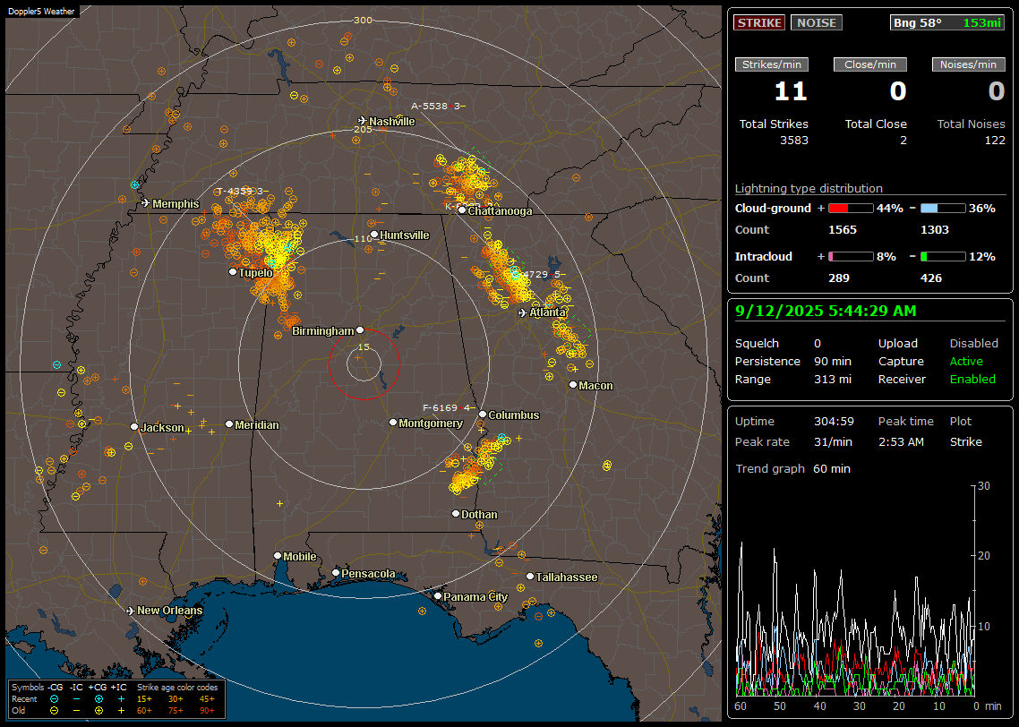
Task: Click the positive intracloud pink percentage bar
Action: click(x=851, y=257)
